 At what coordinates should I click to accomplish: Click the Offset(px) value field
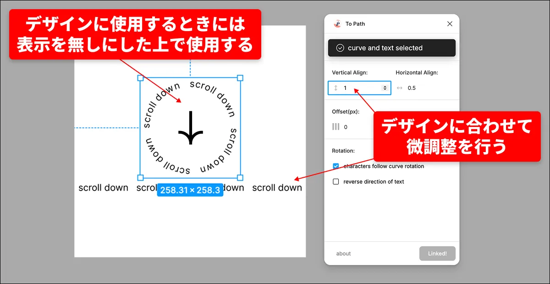(346, 127)
